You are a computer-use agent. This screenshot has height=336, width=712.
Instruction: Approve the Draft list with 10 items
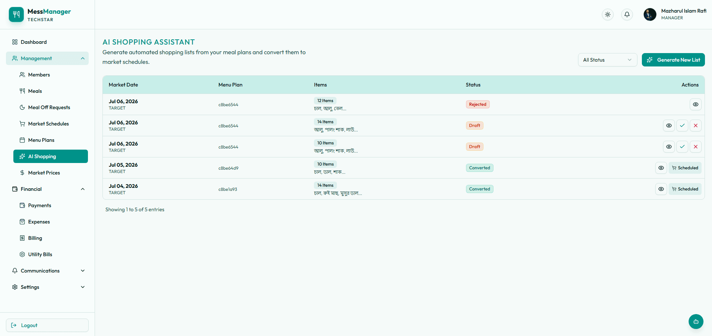(x=682, y=147)
